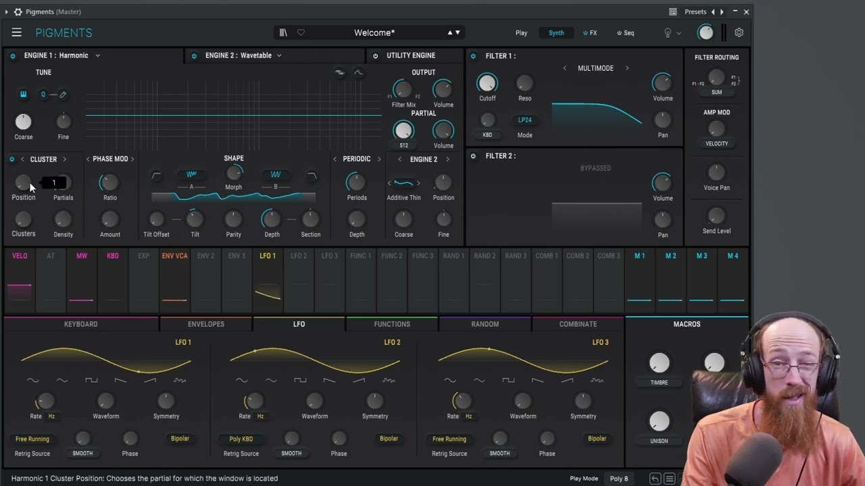The width and height of the screenshot is (865, 486).
Task: Toggle Bipolar for LFO 1
Action: tap(180, 439)
